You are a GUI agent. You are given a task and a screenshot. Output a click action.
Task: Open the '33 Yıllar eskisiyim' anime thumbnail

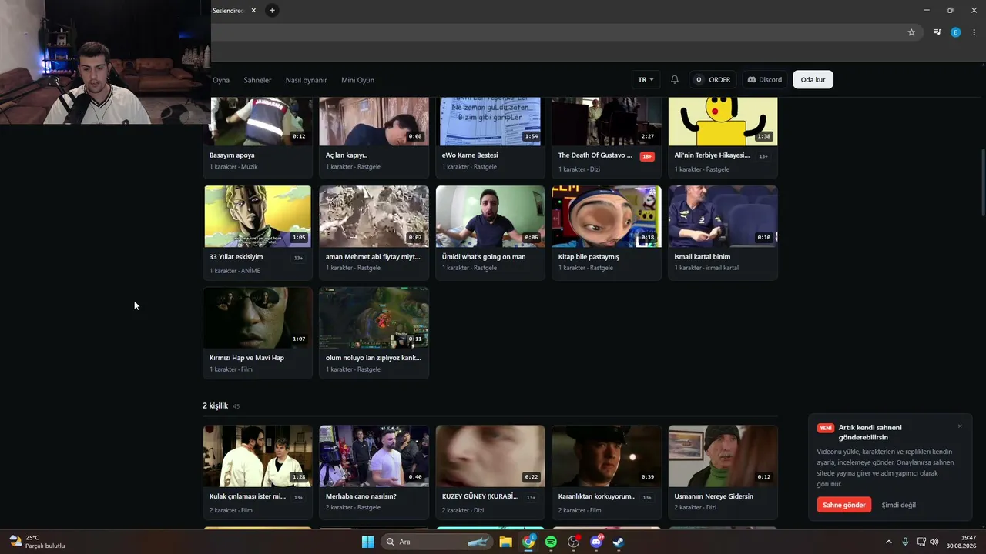[257, 216]
